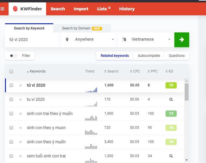Image resolution: width=206 pixels, height=163 pixels.
Task: Click CPC value $0.06
Action: [134, 99]
